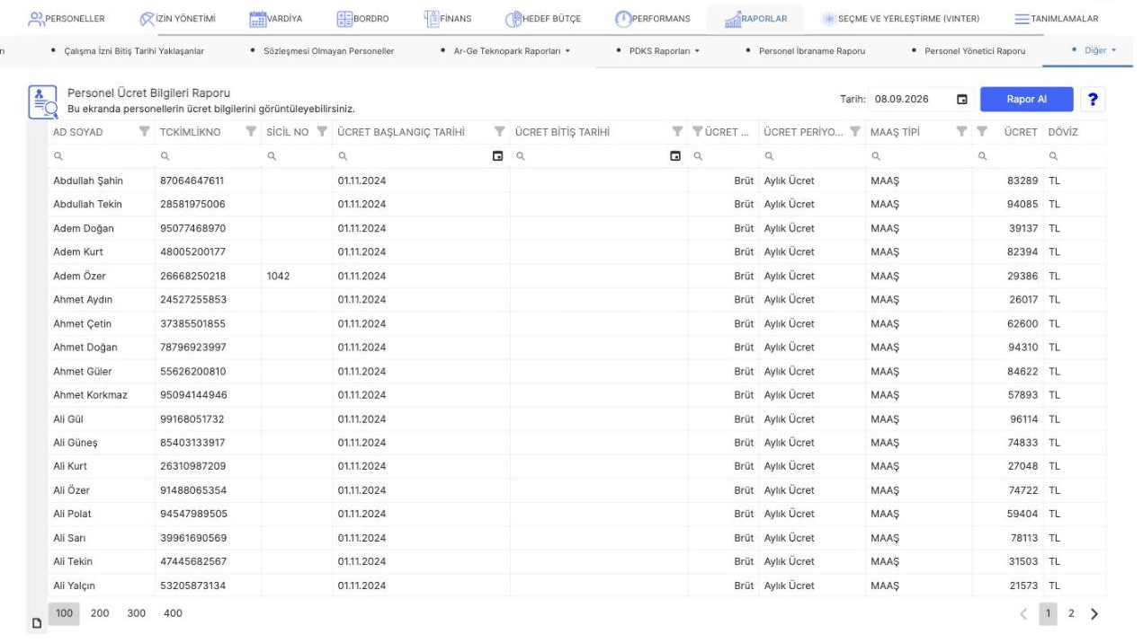Open the İZİN YÖNETİMİ module

click(176, 17)
